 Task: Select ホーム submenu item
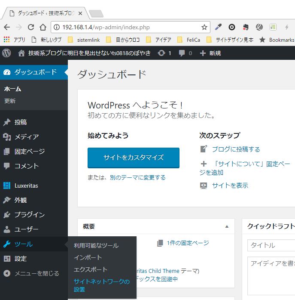coord(12,89)
